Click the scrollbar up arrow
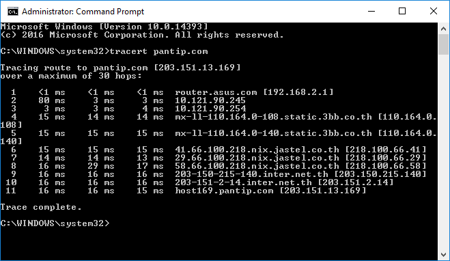 [x=443, y=29]
